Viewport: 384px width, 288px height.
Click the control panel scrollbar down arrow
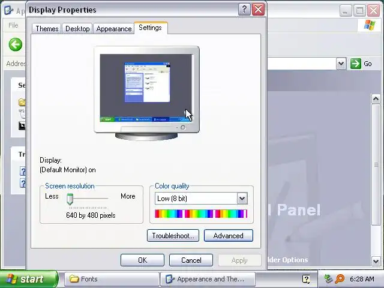[x=376, y=261]
